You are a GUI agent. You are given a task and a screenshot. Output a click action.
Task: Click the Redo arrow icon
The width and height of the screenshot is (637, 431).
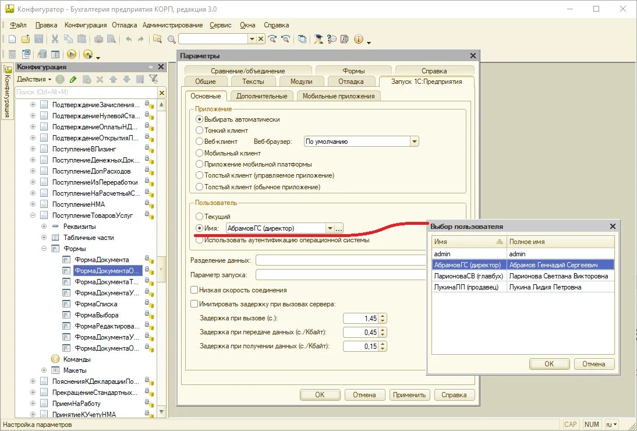[141, 39]
